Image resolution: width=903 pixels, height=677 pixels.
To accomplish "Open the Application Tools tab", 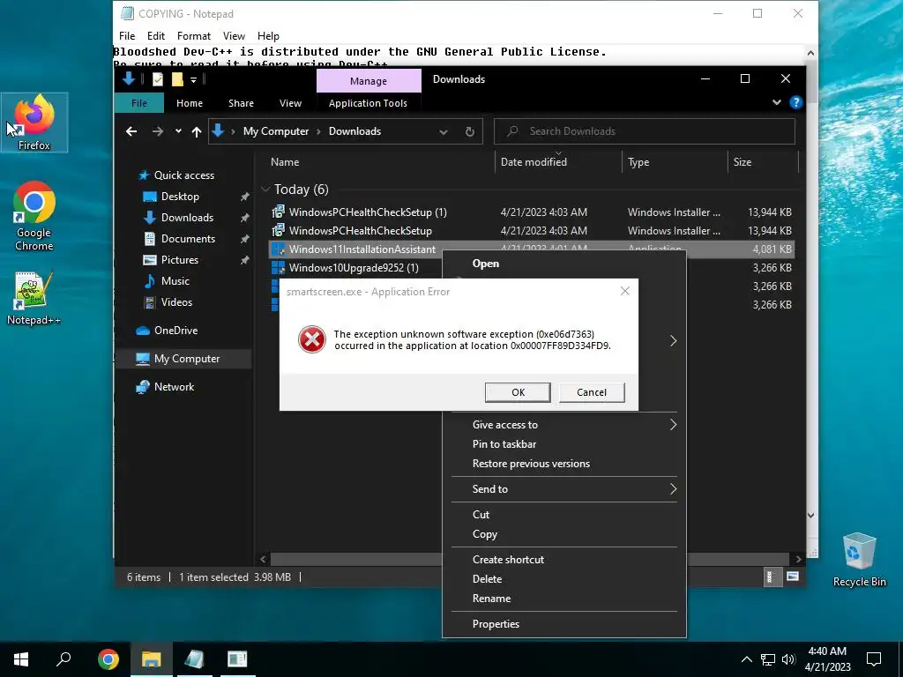I will click(368, 103).
